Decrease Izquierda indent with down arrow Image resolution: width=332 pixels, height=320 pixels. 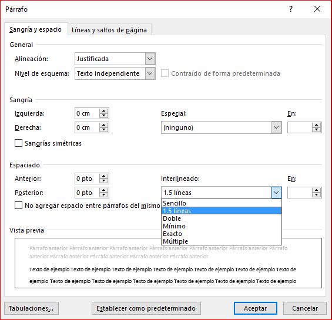(104, 116)
